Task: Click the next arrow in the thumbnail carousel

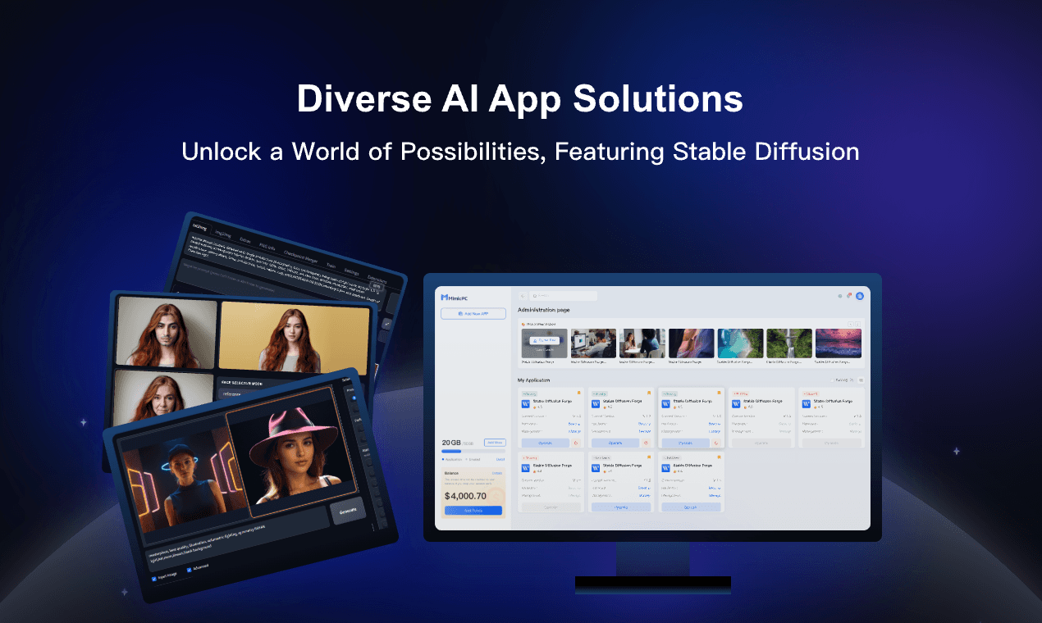Action: coord(859,325)
